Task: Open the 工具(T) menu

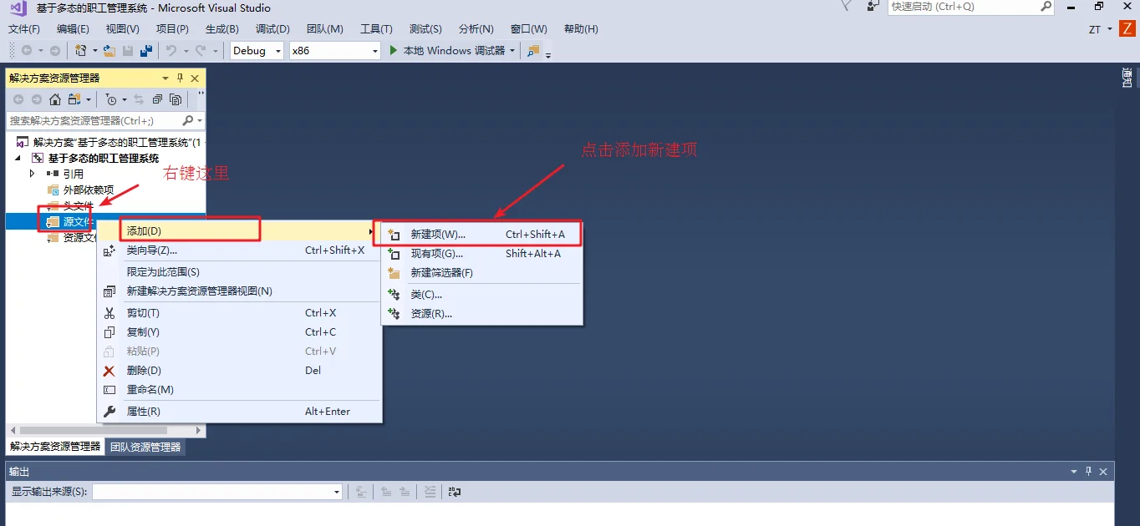Action: click(376, 28)
